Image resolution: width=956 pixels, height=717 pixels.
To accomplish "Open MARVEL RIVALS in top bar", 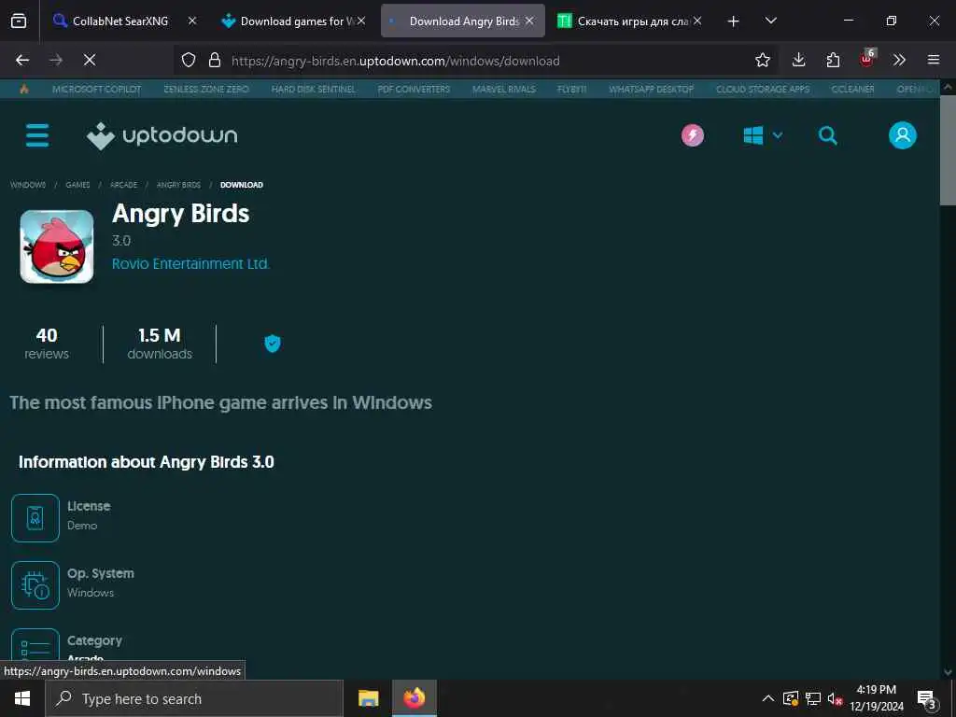I will (503, 89).
